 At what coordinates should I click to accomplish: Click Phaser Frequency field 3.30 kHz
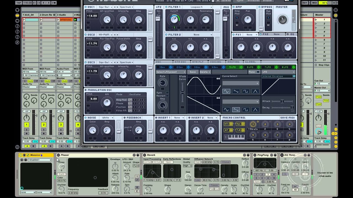click(x=73, y=193)
